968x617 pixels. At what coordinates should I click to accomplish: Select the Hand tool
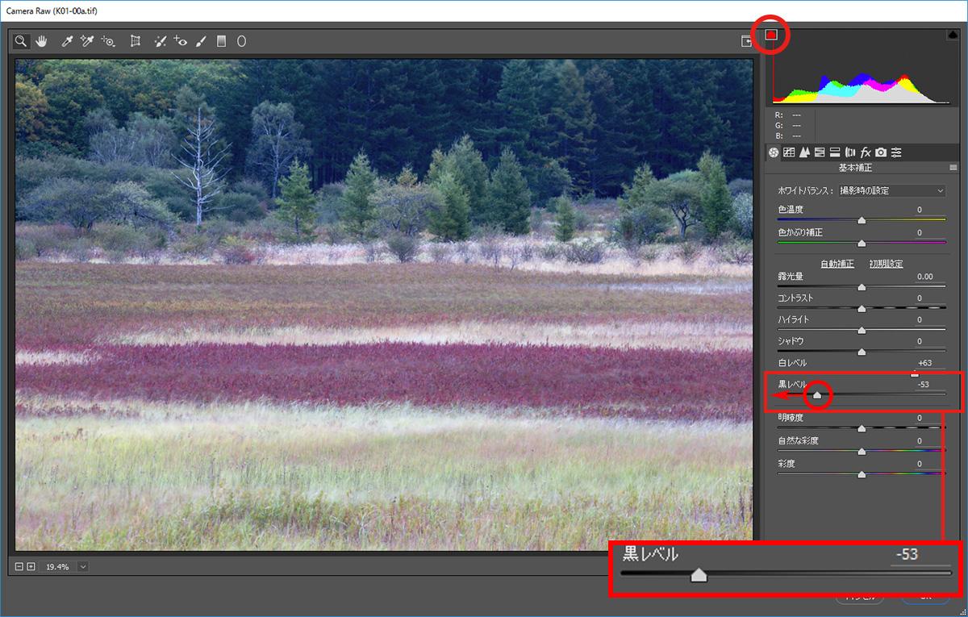click(41, 41)
